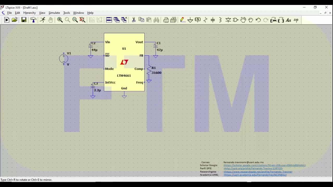The height and width of the screenshot is (187, 333).
Task: Click the 47µ value of capacitor C1
Action: 160,50
